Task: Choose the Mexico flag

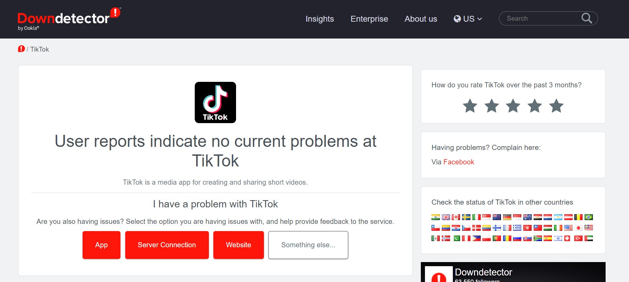Action: (436, 238)
